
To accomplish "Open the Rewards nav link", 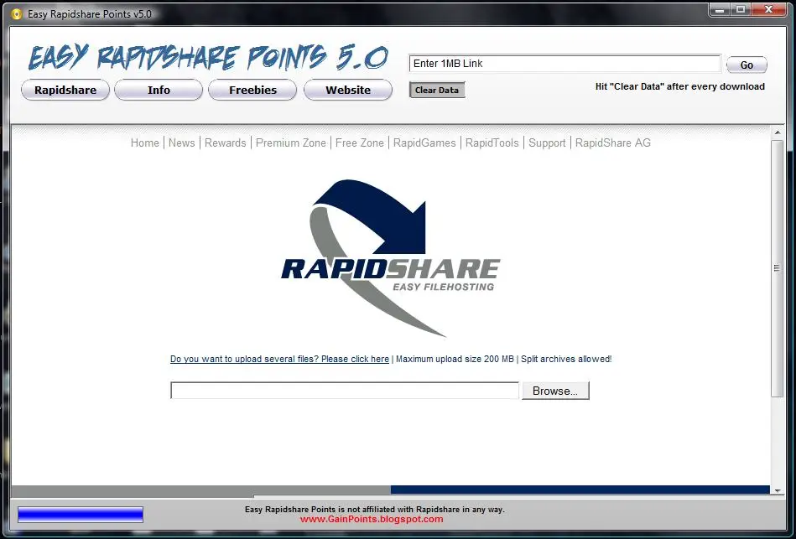I will pos(226,143).
